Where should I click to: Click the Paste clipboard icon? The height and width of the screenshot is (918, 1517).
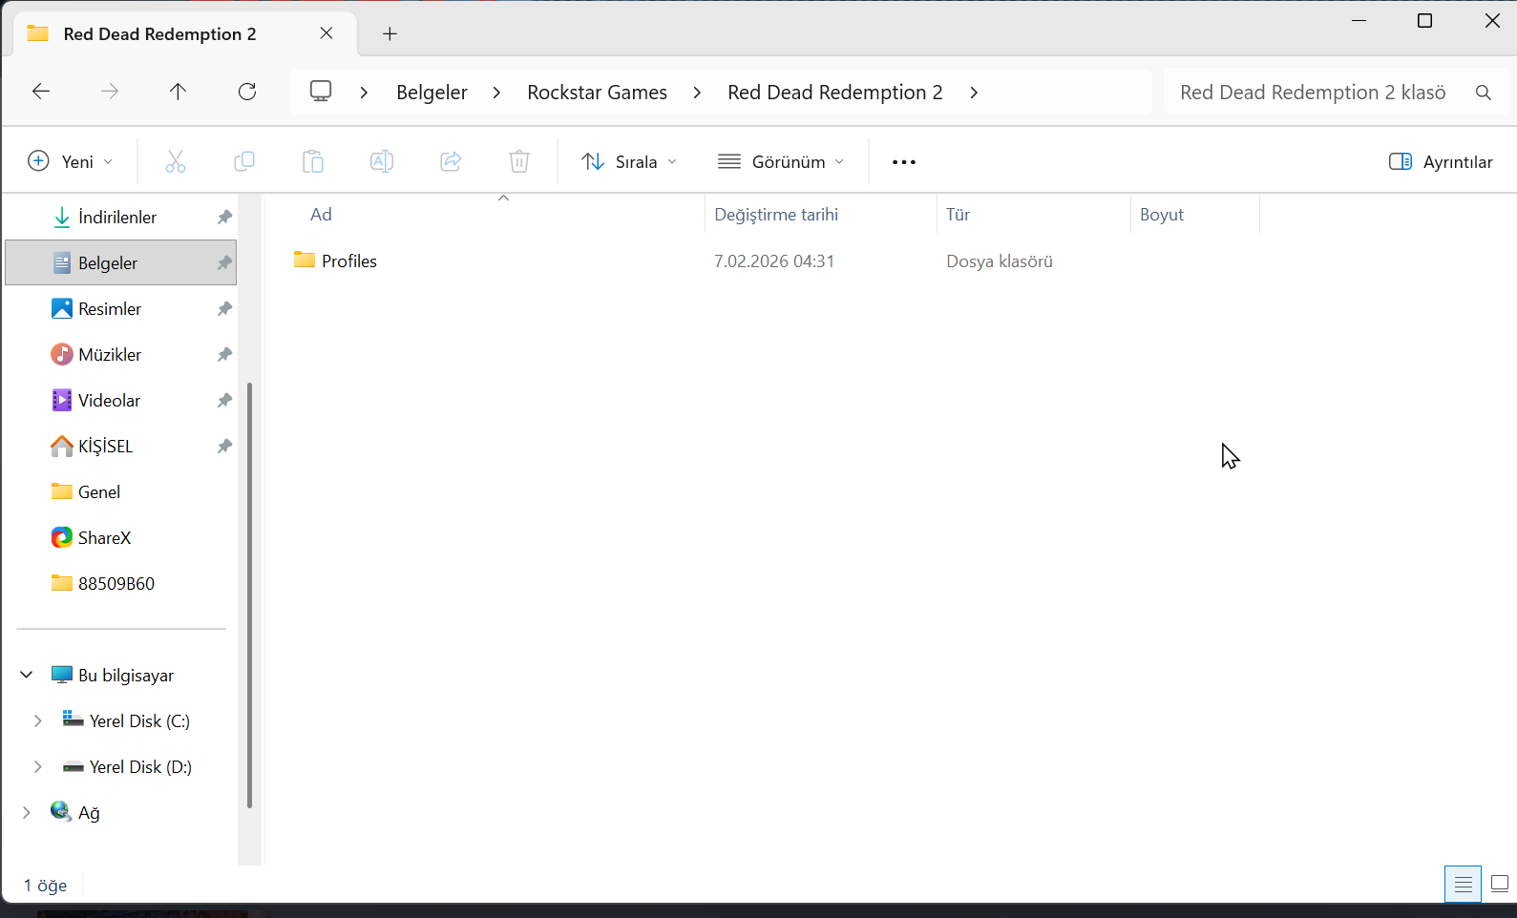click(x=313, y=161)
